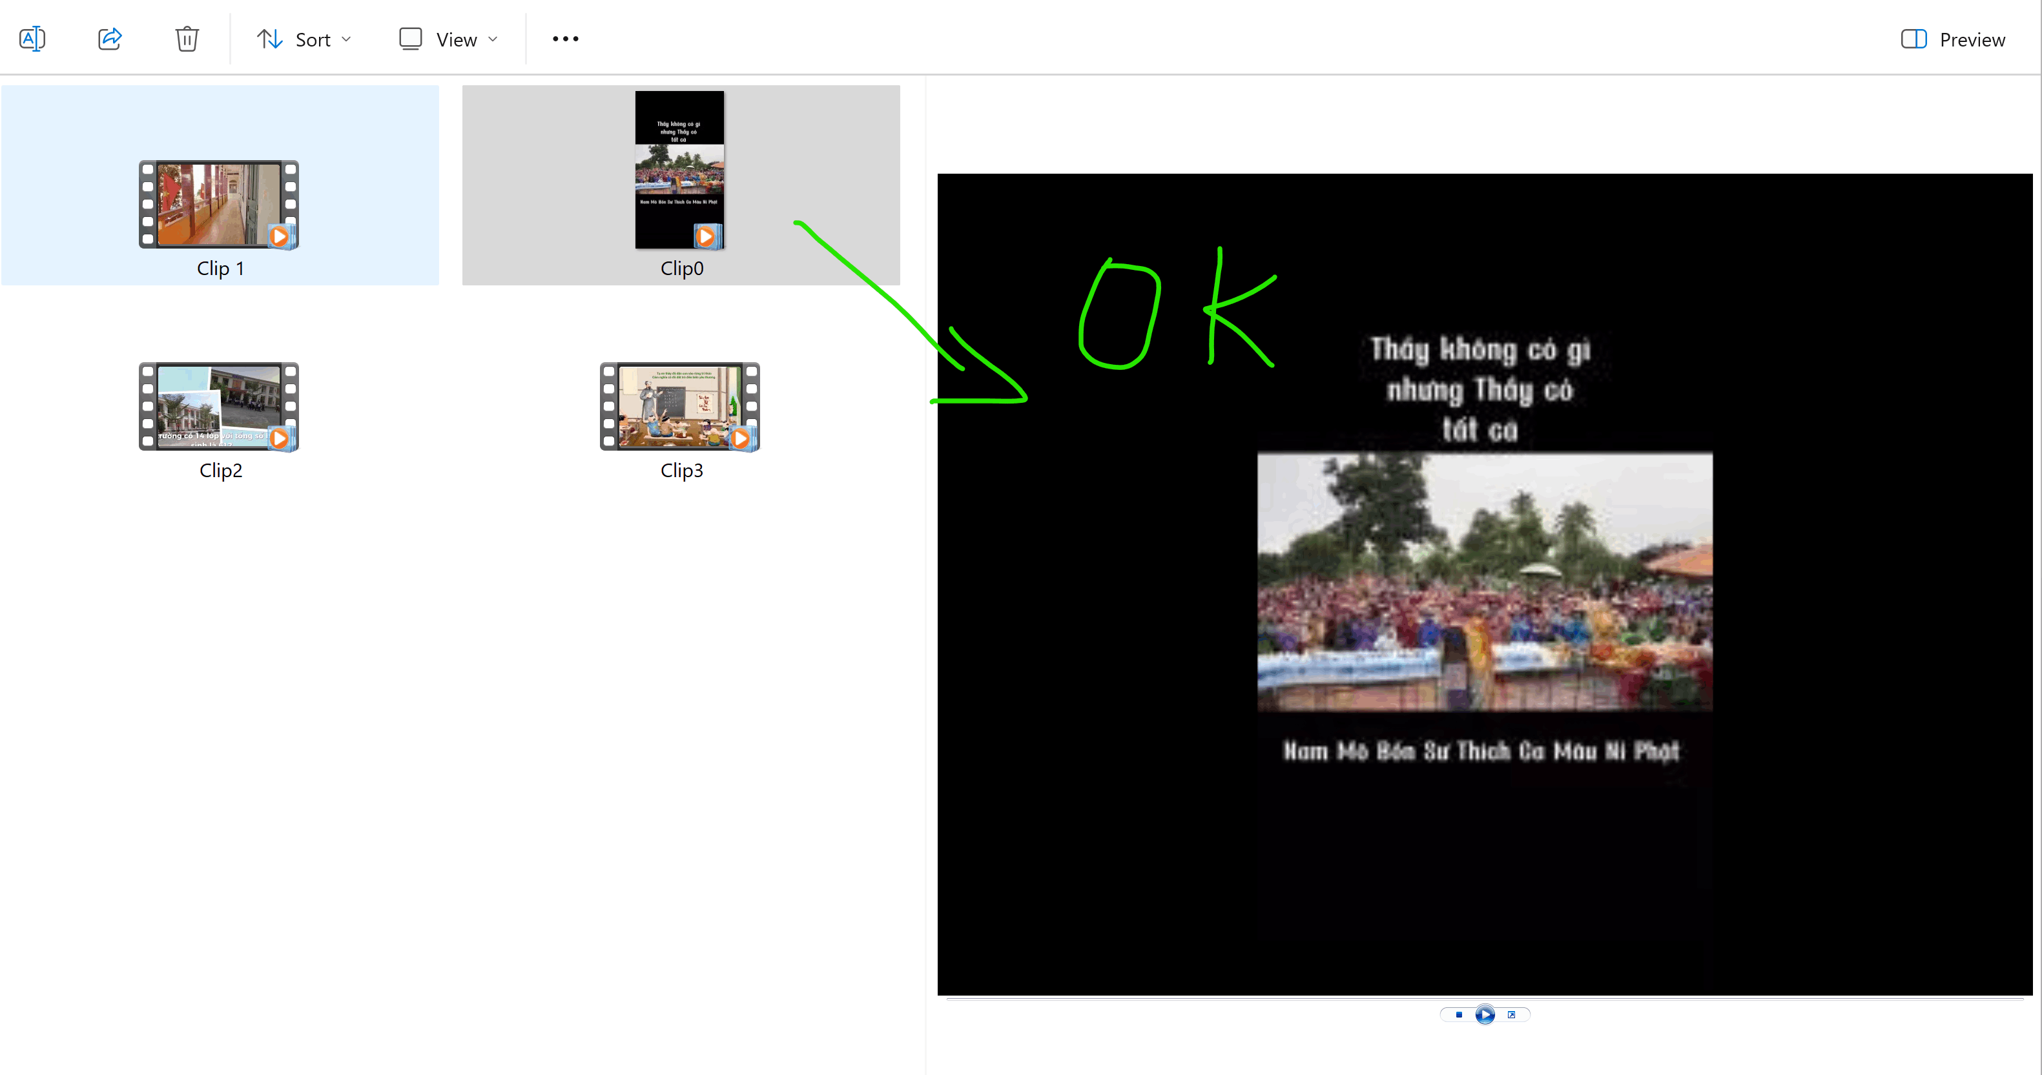Click the Clip3 file name label
The image size is (2042, 1075).
pos(682,471)
